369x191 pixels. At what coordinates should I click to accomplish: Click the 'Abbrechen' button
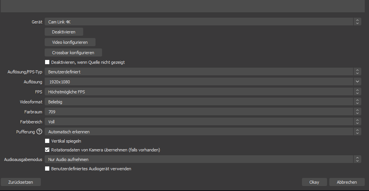[347, 182]
